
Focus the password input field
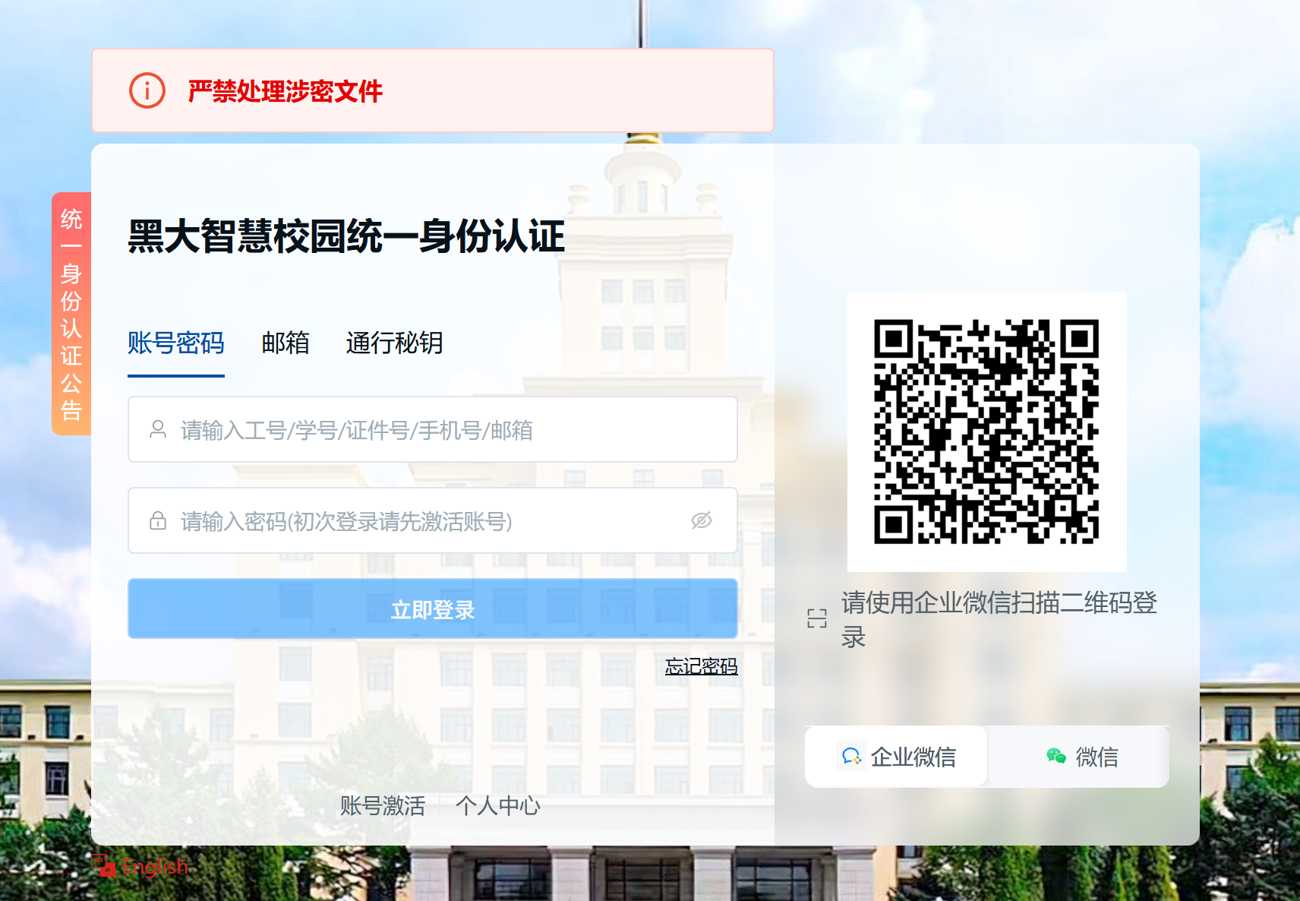pyautogui.click(x=433, y=520)
